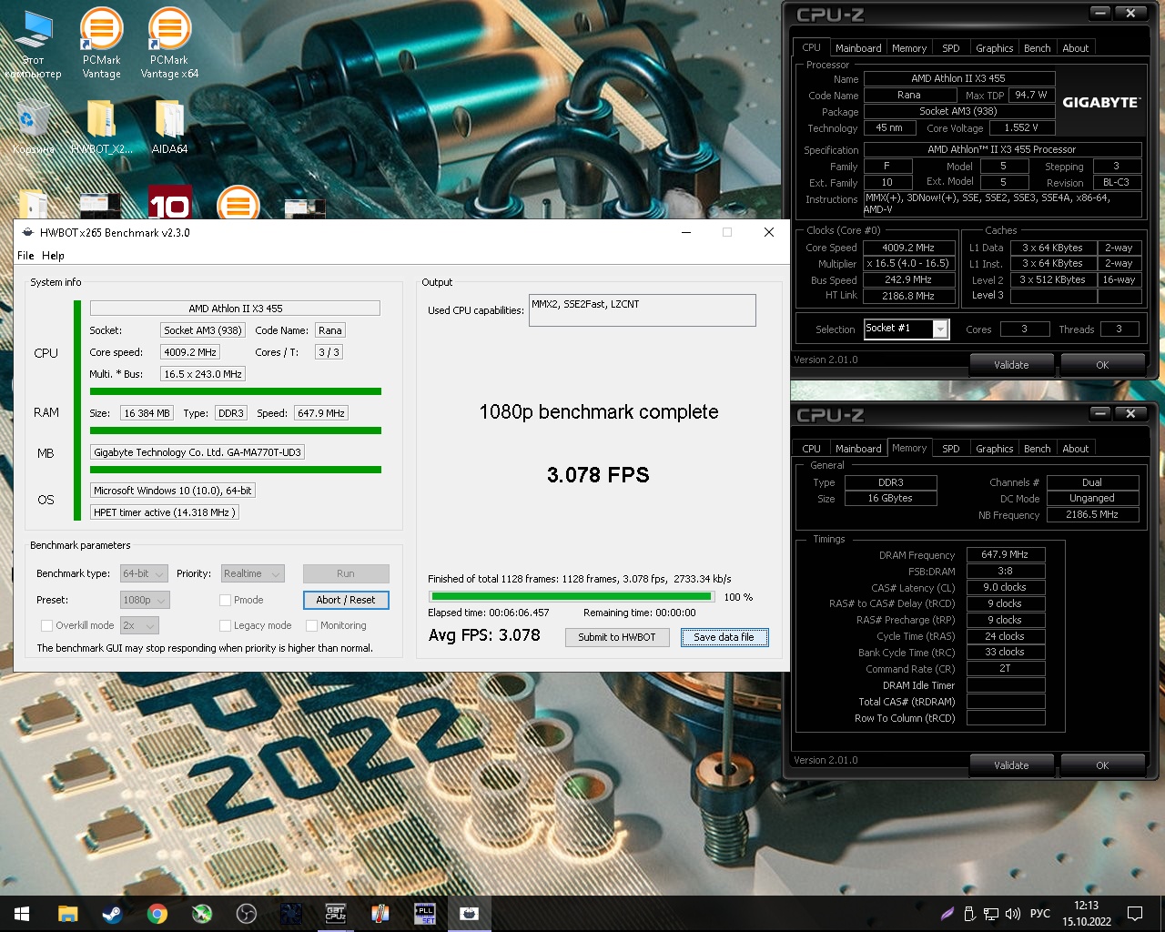Open the Benchmark type 64-bit dropdown
The width and height of the screenshot is (1165, 932).
[x=144, y=573]
